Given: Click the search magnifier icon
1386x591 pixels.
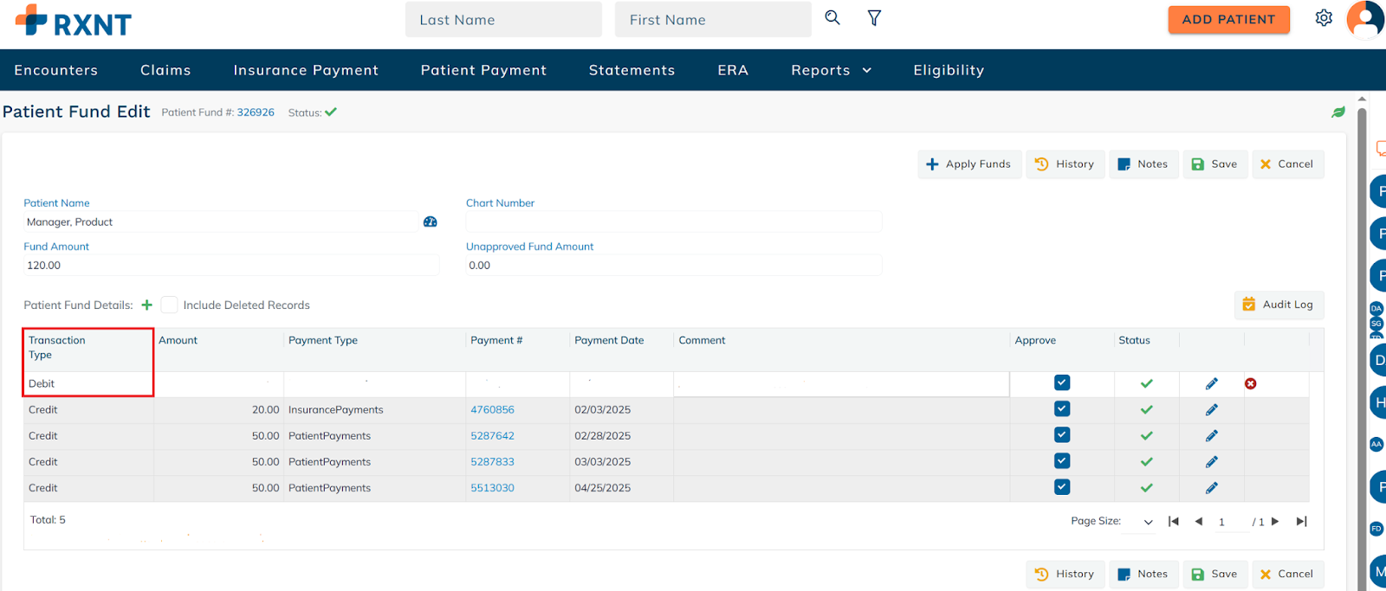Looking at the screenshot, I should (x=832, y=18).
